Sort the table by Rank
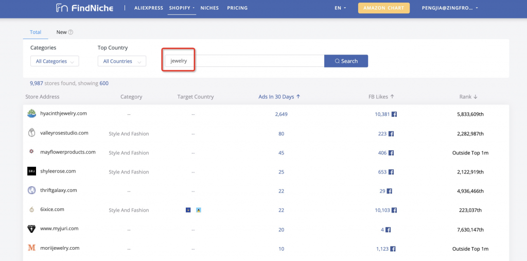This screenshot has width=527, height=261. pos(468,97)
